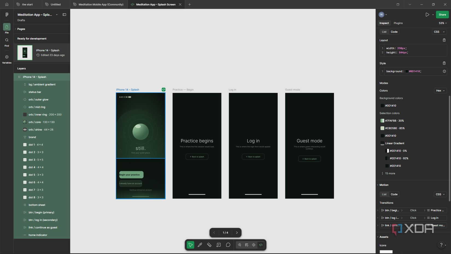Select the Measure ruler tool
Viewport: 451px width, 254px height.
[x=209, y=245]
